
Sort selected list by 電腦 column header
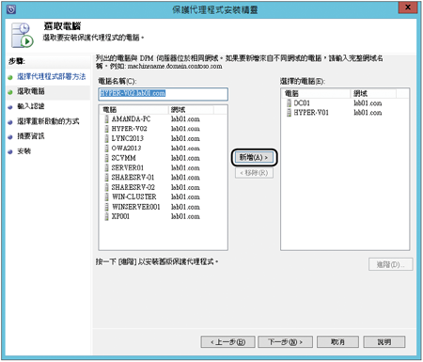pyautogui.click(x=316, y=93)
